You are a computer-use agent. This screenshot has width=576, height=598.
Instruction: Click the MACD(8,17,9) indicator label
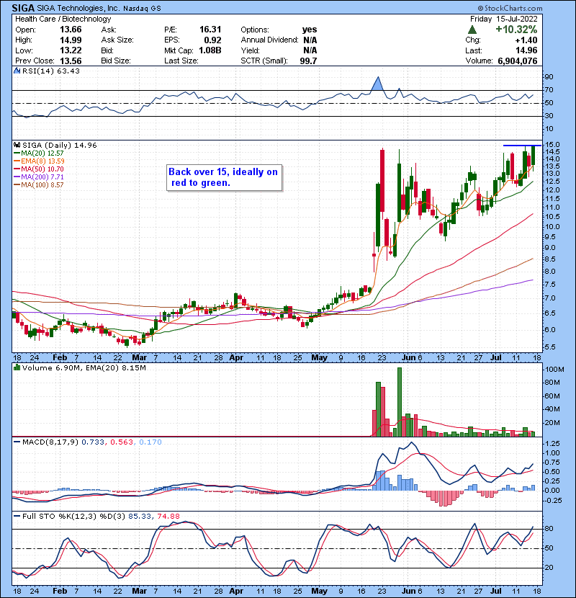coord(50,442)
